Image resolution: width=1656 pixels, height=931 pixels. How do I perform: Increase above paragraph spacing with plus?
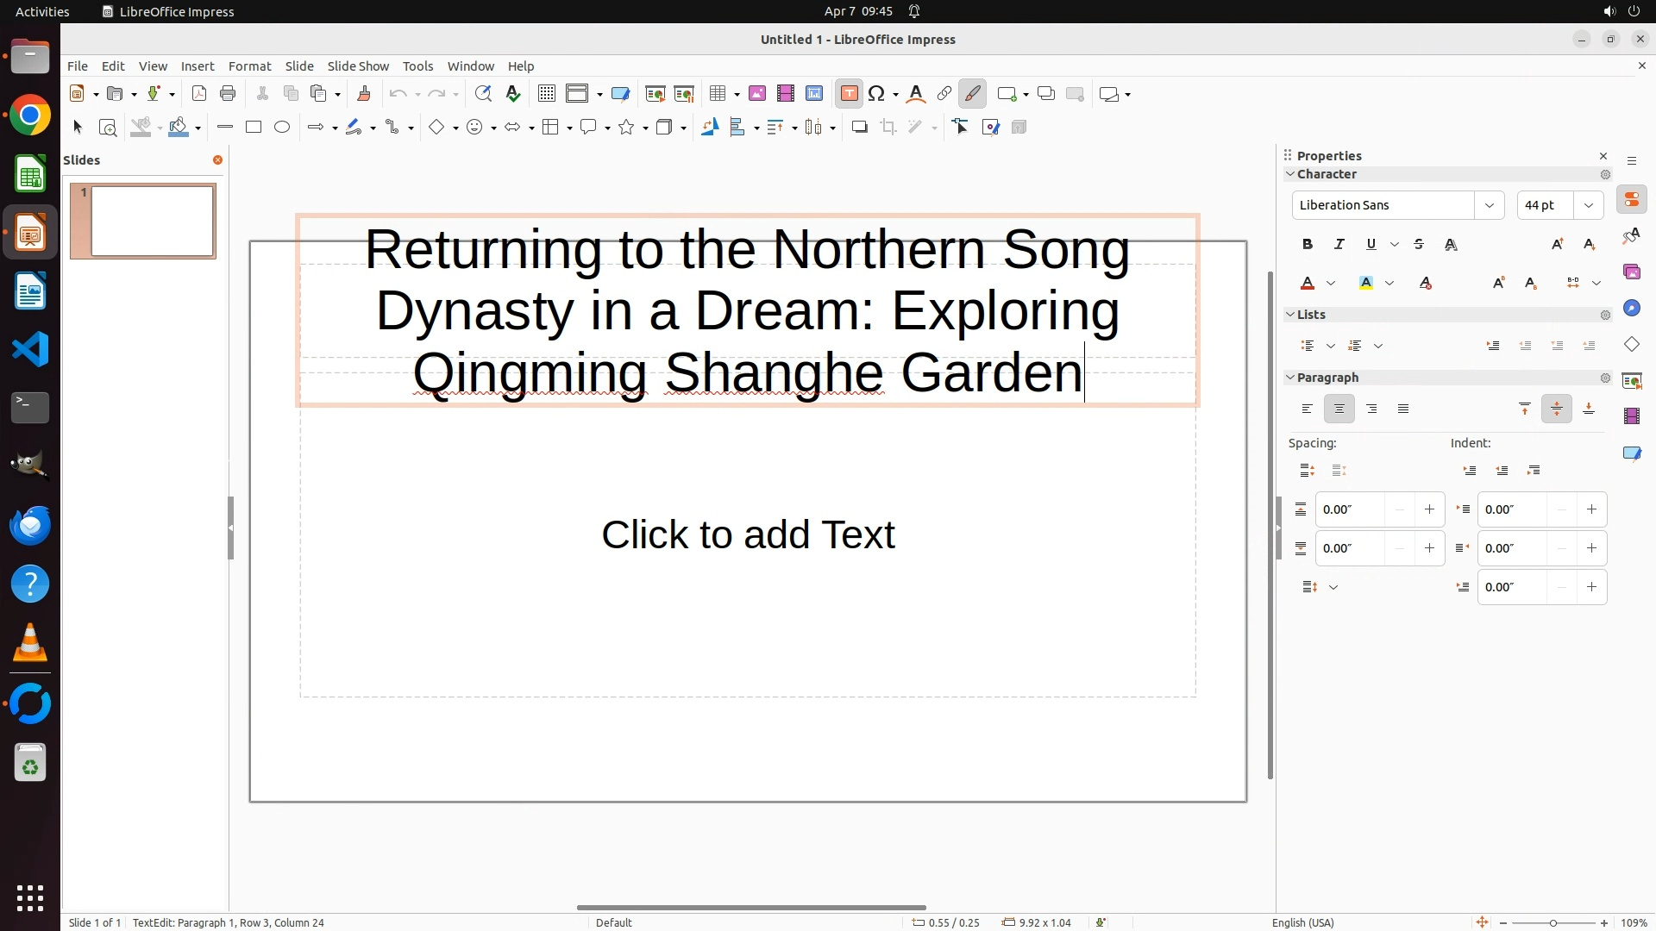1429,509
